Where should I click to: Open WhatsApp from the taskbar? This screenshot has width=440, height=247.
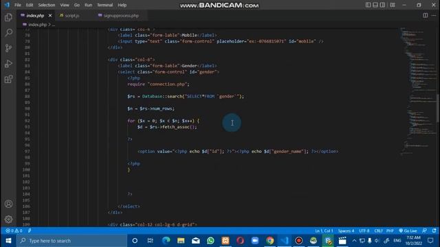tap(210, 241)
